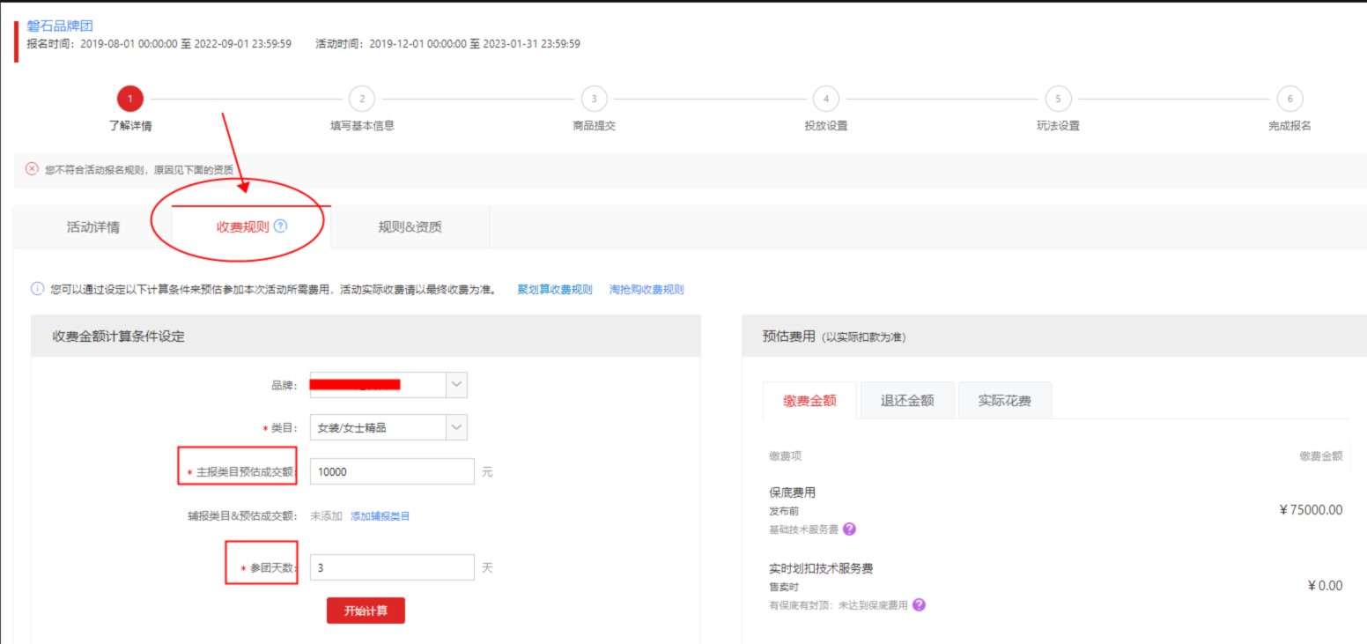Open the 规则&资质 tab
The image size is (1367, 644).
pos(410,227)
